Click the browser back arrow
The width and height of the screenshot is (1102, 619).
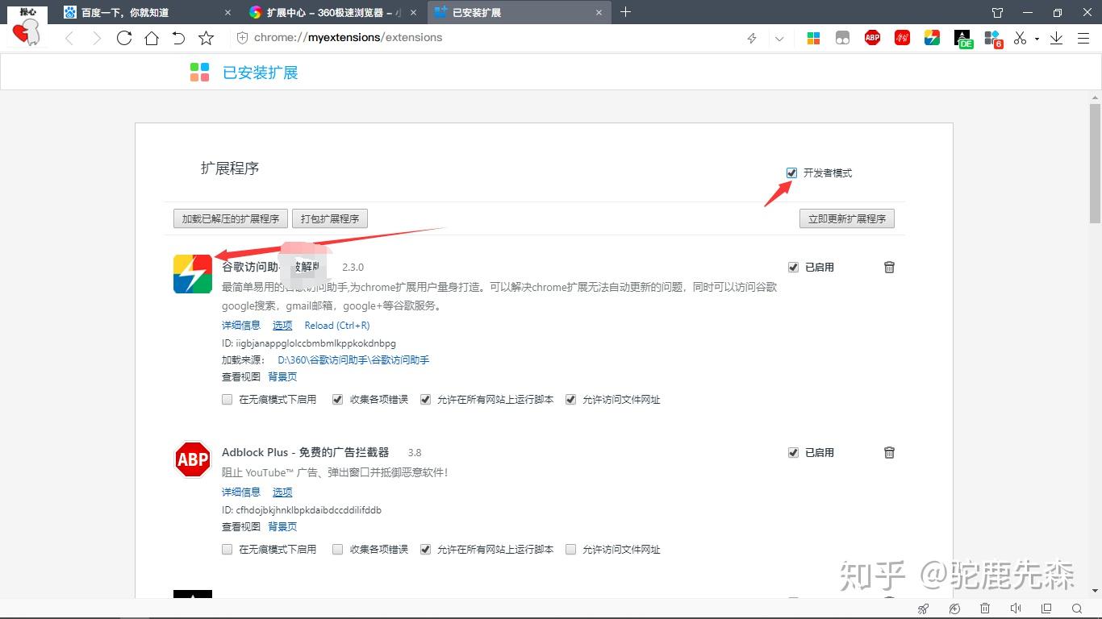click(69, 38)
